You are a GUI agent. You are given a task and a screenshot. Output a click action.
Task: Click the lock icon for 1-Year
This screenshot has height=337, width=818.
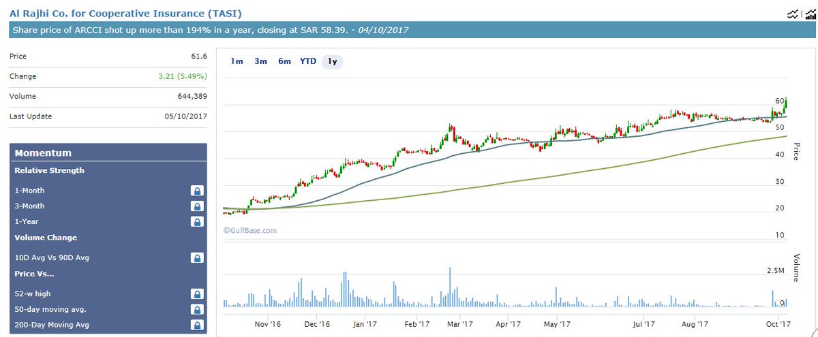point(196,222)
